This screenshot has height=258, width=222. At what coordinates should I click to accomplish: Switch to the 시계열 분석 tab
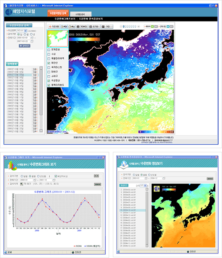point(81,14)
